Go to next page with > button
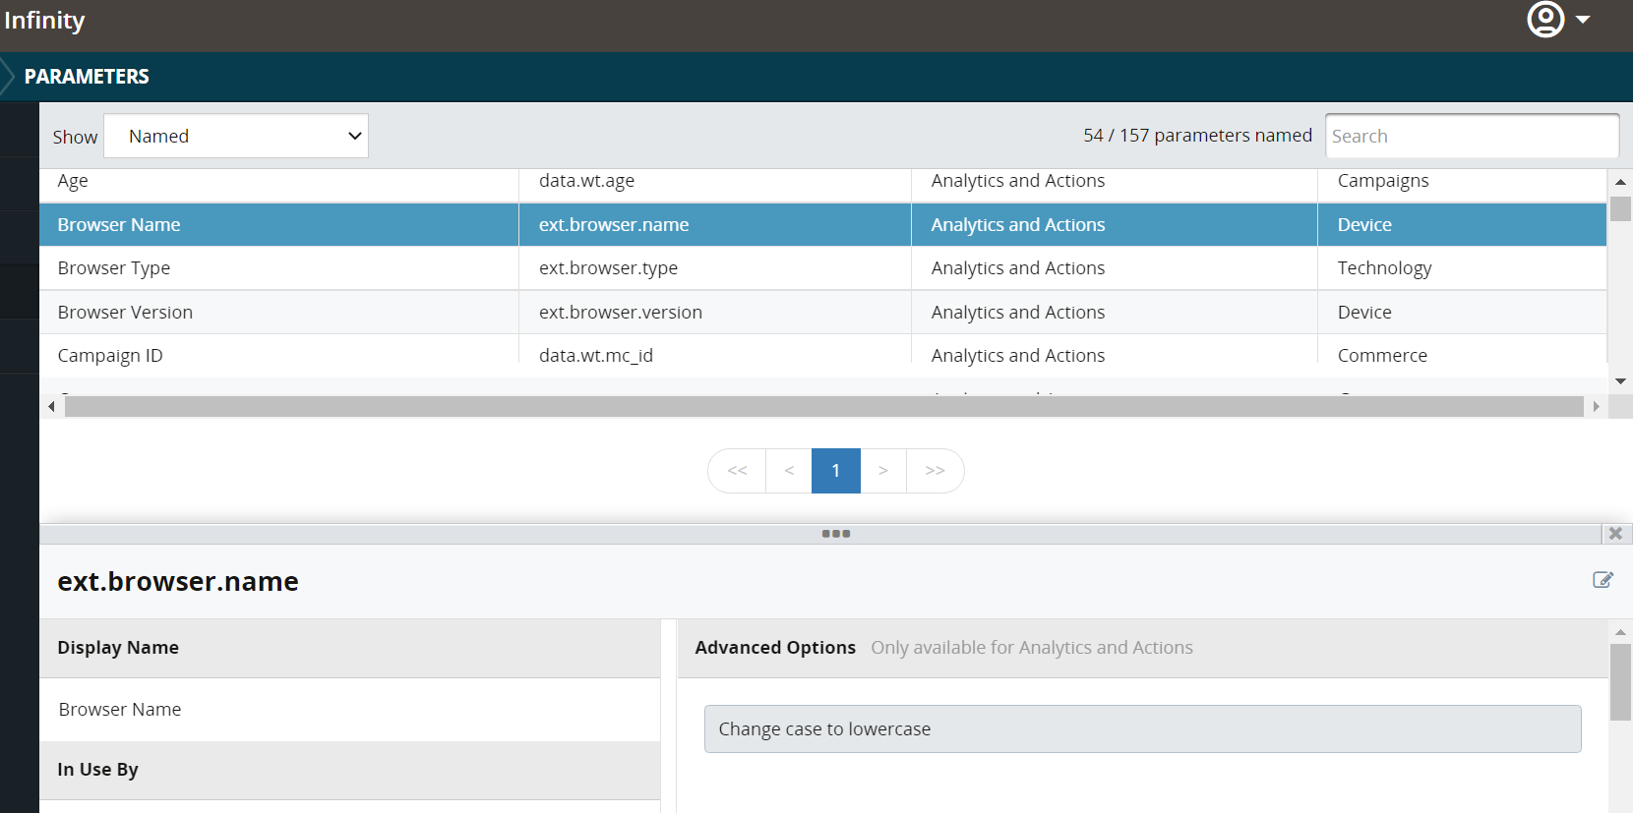 (x=883, y=471)
